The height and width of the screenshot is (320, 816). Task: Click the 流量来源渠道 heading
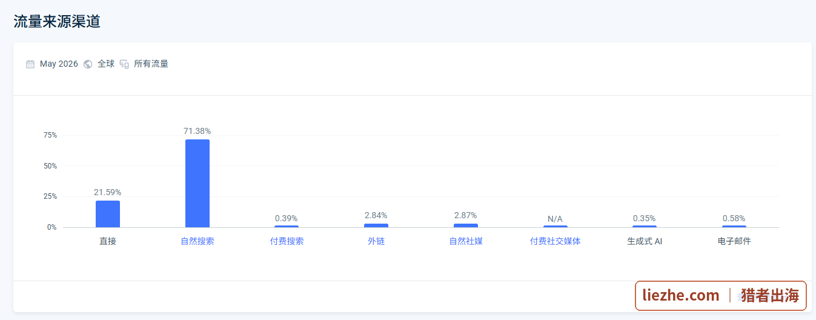57,22
